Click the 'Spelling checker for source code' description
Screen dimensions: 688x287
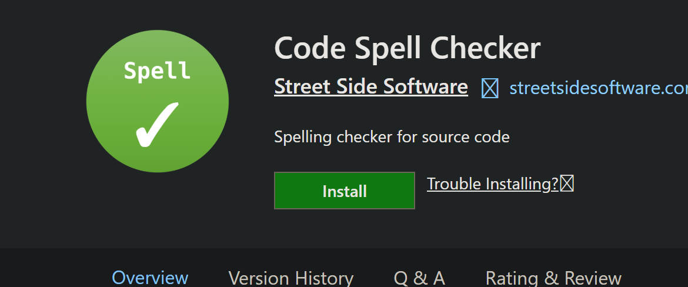[x=392, y=138]
